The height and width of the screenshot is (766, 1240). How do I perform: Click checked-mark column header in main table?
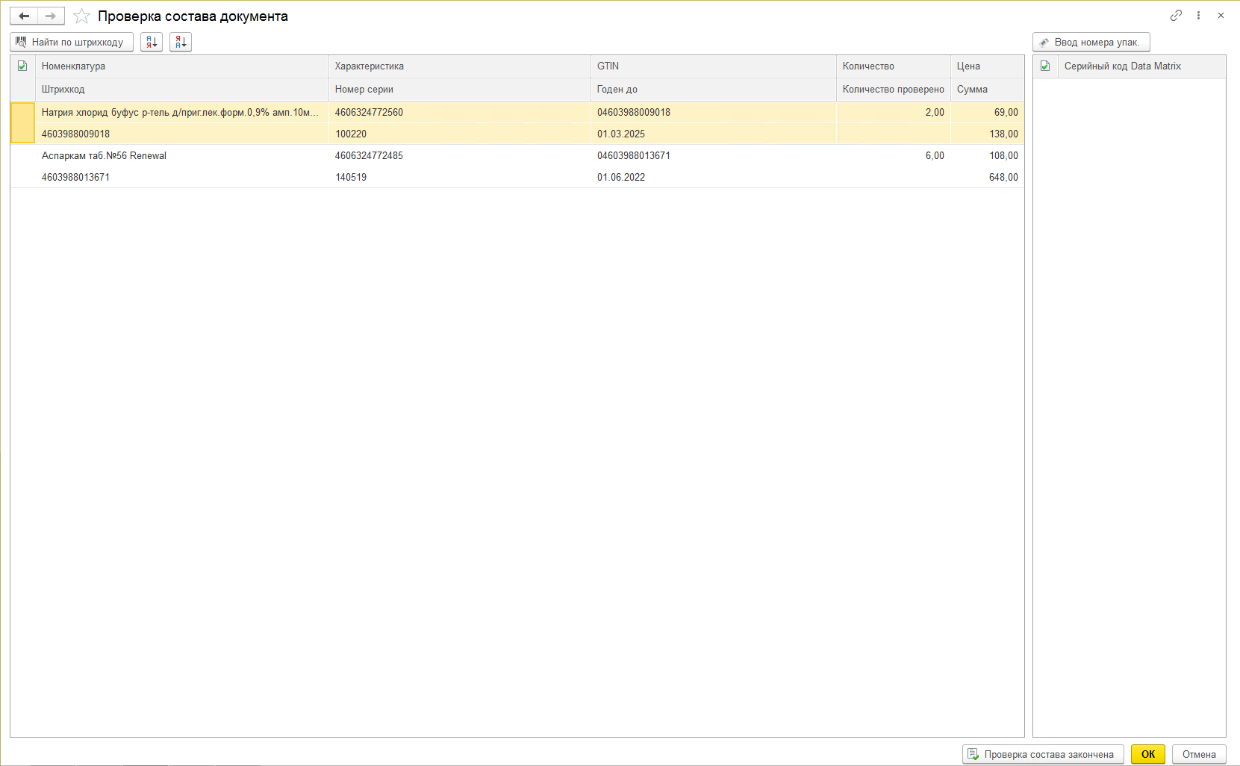tap(22, 66)
